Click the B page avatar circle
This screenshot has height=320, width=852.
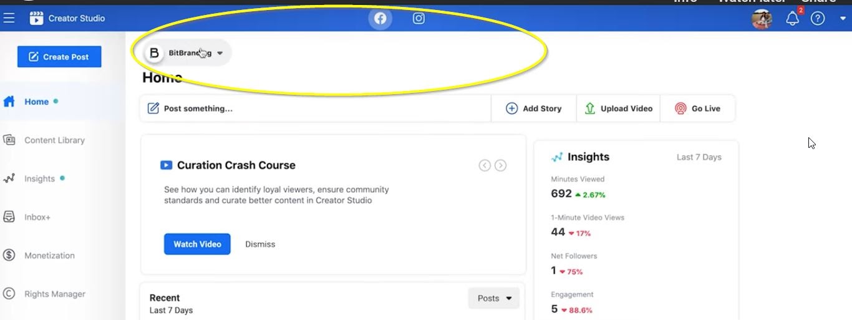point(154,53)
